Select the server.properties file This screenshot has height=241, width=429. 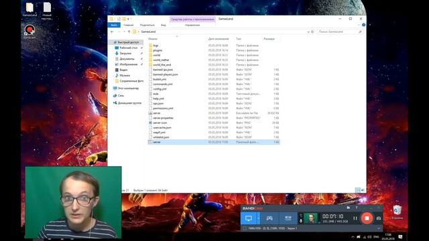pos(163,118)
